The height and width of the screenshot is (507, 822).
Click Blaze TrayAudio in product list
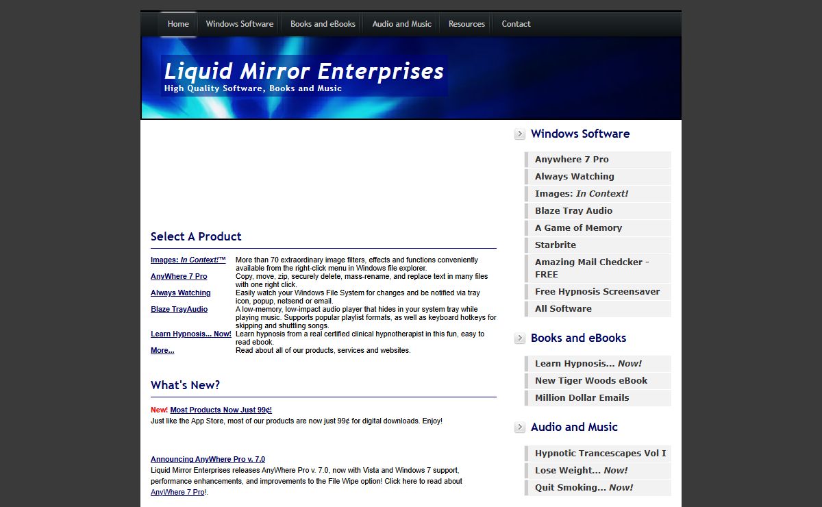pyautogui.click(x=179, y=310)
